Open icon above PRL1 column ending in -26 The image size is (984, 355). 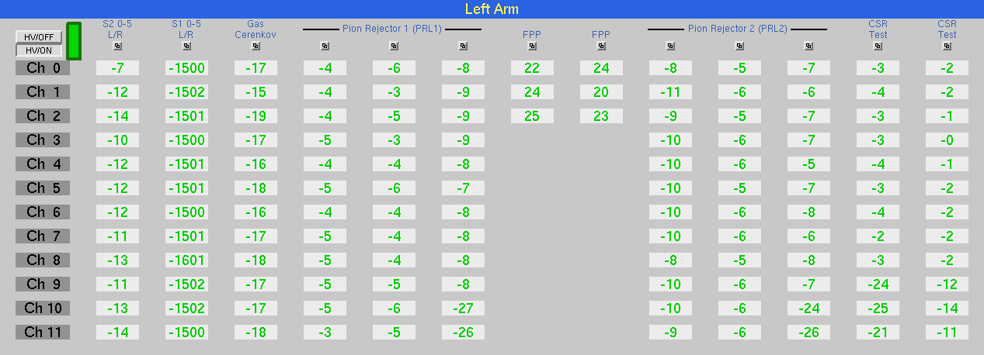pyautogui.click(x=463, y=46)
